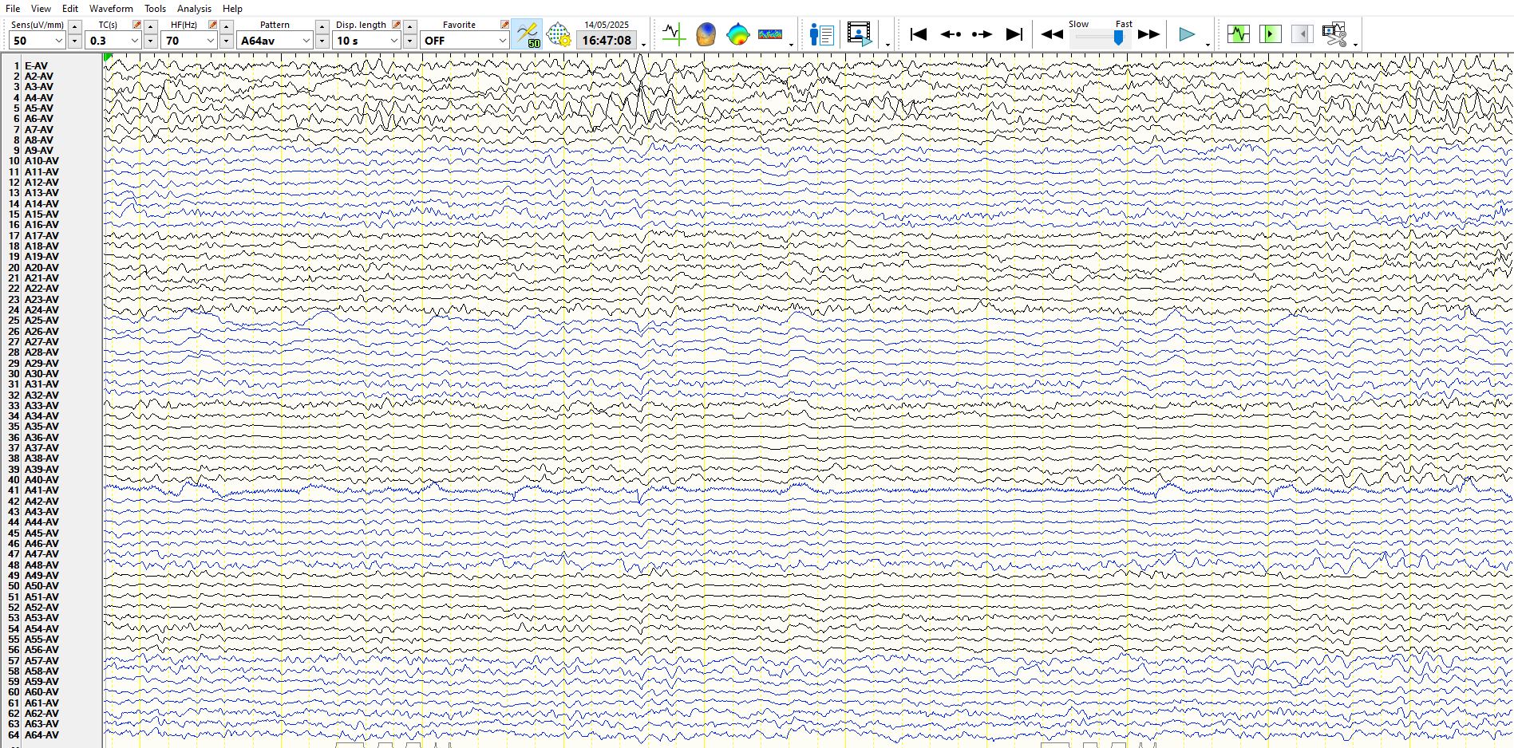This screenshot has height=748, width=1514.
Task: Expand the Sens(uV/mm) dropdown
Action: coord(58,41)
